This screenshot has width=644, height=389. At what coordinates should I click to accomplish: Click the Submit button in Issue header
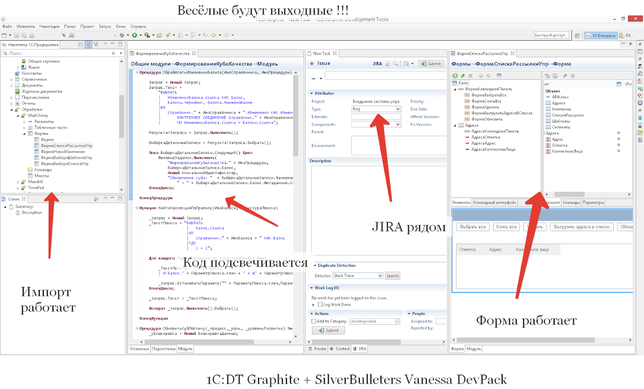431,64
